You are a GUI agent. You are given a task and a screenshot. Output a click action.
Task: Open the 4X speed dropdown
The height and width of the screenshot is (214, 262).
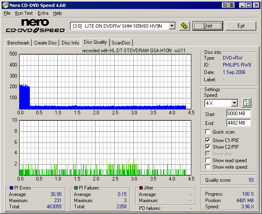point(234,103)
